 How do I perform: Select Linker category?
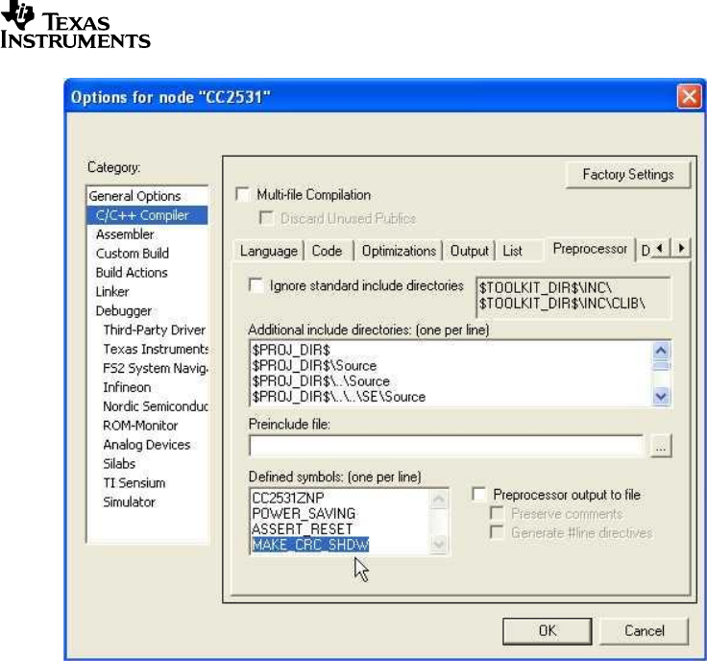(x=112, y=292)
